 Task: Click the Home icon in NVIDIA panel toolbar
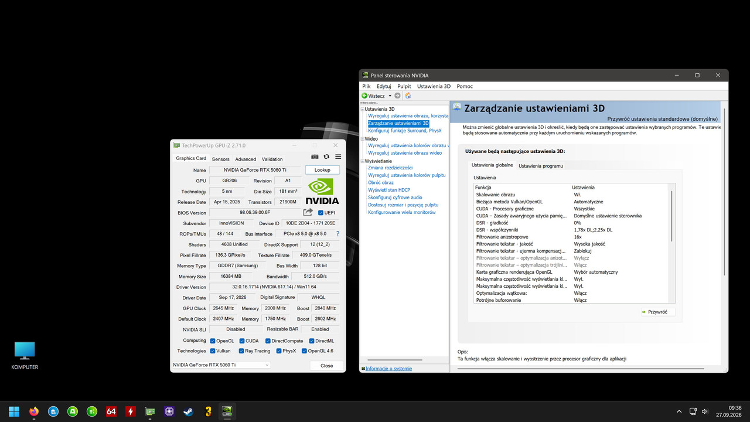[408, 96]
